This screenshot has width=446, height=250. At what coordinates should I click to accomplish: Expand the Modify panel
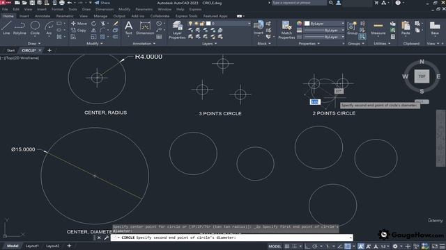pyautogui.click(x=95, y=44)
